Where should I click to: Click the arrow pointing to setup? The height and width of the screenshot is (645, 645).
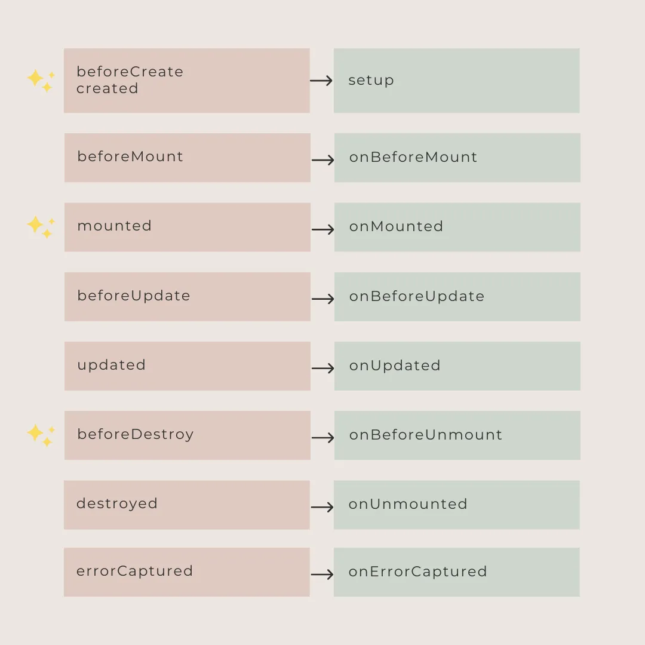pyautogui.click(x=321, y=81)
